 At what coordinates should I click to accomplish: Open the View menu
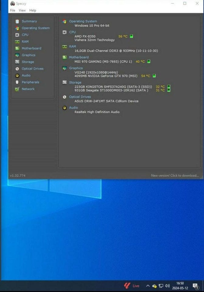click(22, 10)
